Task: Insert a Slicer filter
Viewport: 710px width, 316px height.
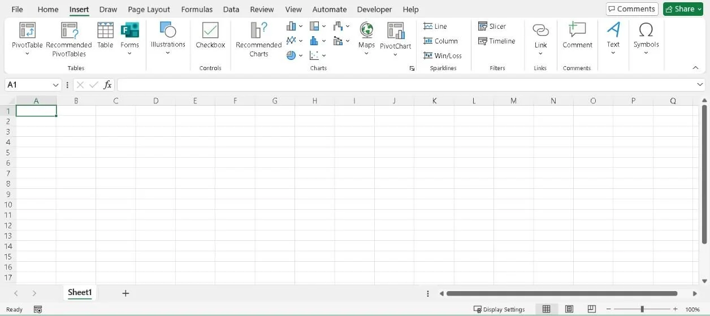Action: [492, 27]
